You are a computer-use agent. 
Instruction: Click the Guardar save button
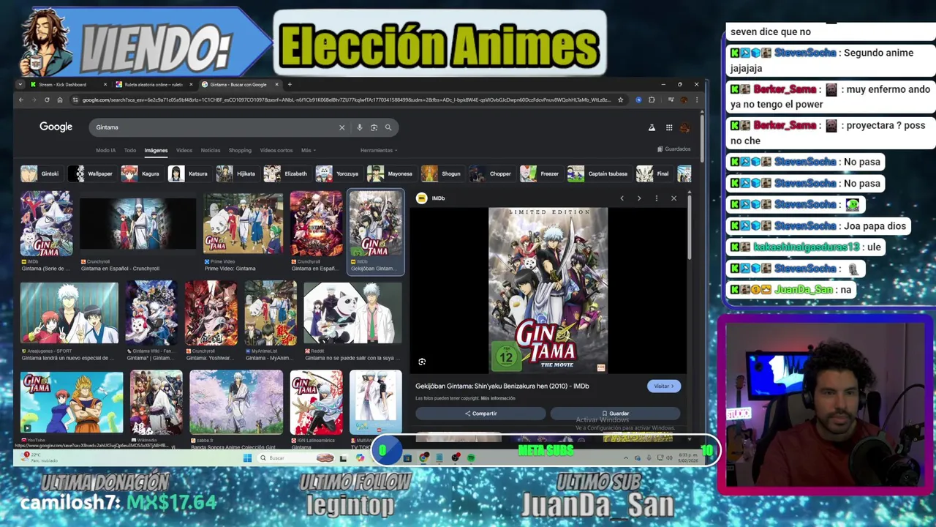[615, 414]
